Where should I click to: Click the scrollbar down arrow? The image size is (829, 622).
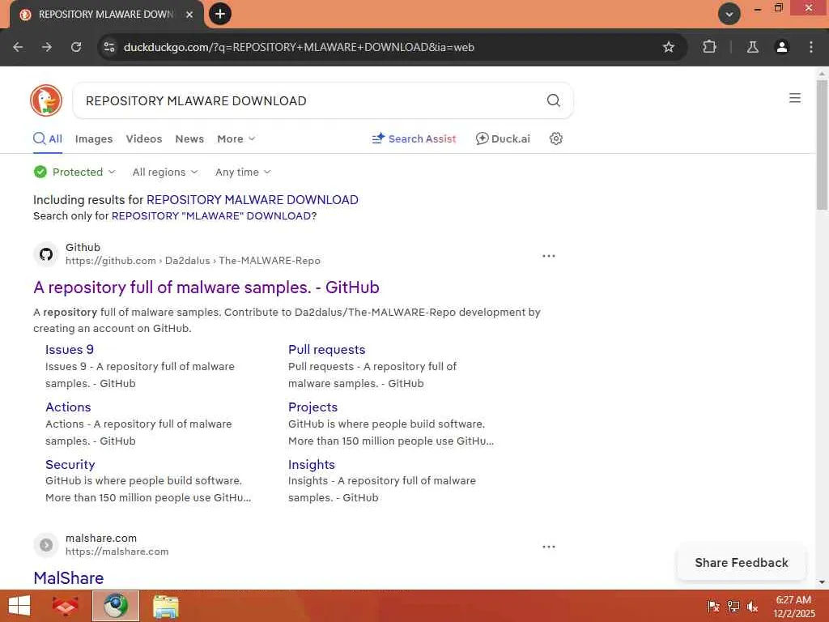point(822,582)
